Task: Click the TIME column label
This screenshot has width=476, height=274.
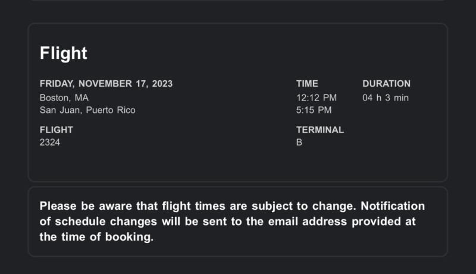Action: pyautogui.click(x=307, y=84)
